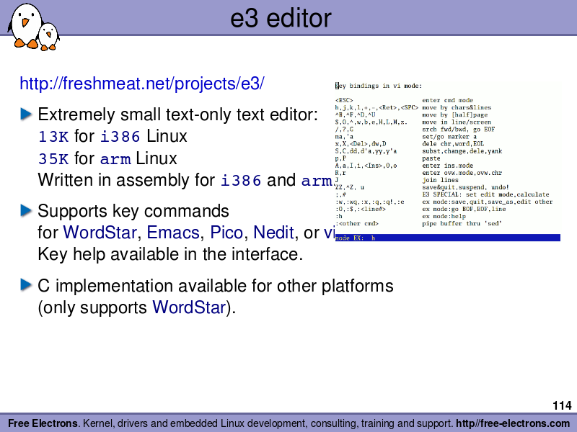The height and width of the screenshot is (432, 577).
Task: Click 'Free Electrons' bold footer text
Action: pyautogui.click(x=43, y=423)
